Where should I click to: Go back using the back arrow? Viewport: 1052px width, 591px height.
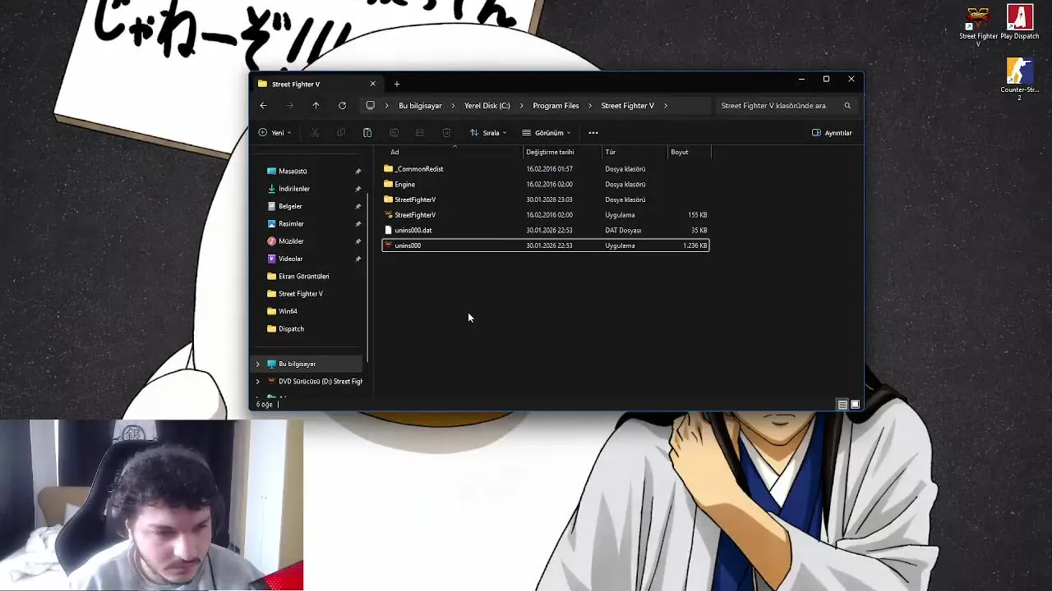click(263, 106)
